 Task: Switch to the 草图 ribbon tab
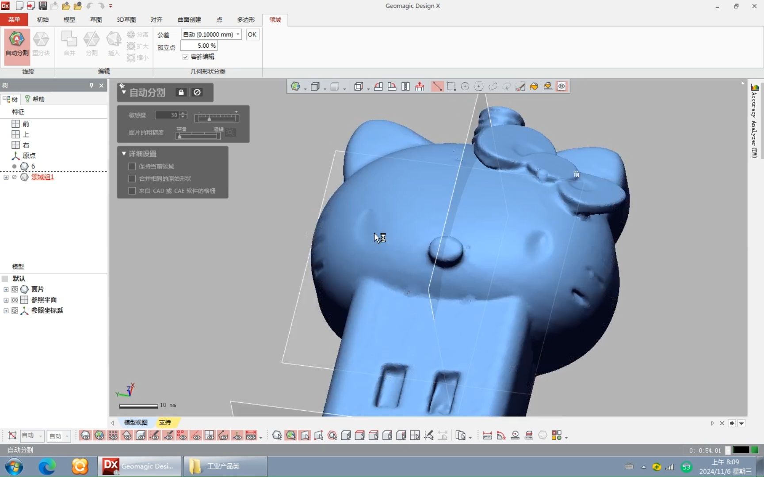pos(96,19)
